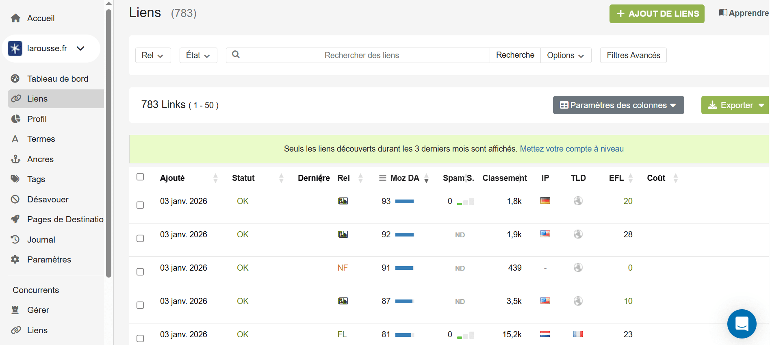Click the German flag IP icon
This screenshot has height=345, width=770.
[545, 200]
